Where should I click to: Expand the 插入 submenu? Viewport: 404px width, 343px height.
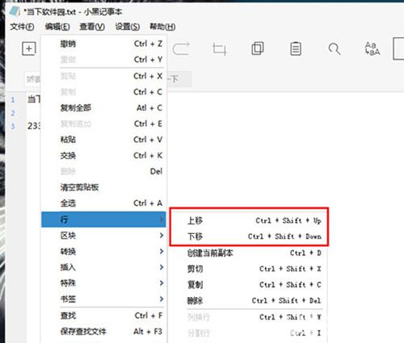click(103, 267)
